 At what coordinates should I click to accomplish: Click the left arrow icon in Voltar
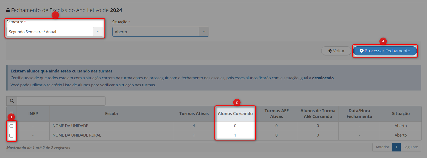tap(330, 51)
